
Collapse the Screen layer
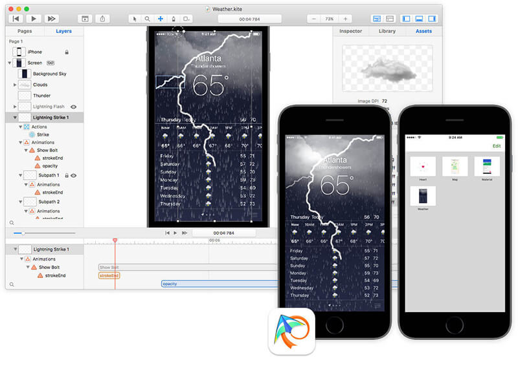tap(10, 63)
